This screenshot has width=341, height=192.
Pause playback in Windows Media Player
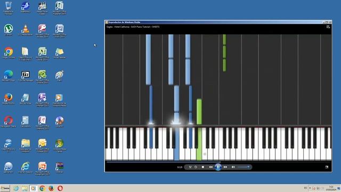pyautogui.click(x=218, y=167)
